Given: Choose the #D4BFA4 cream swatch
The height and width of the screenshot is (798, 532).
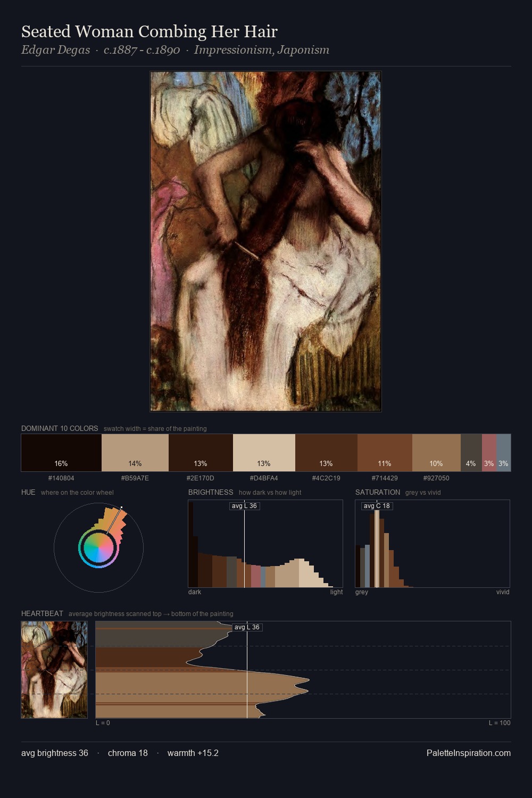Looking at the screenshot, I should click(264, 453).
